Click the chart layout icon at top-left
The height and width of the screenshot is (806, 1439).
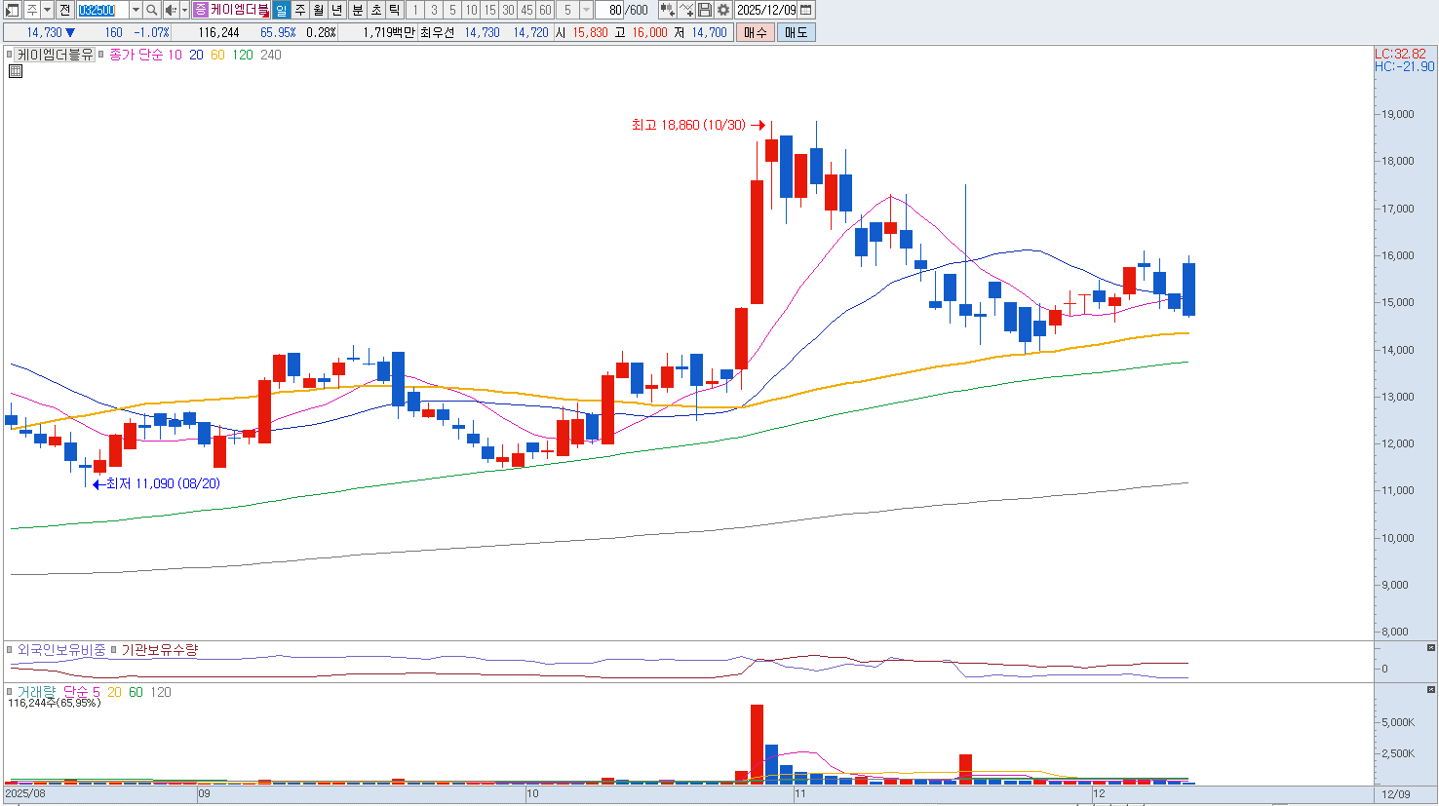coord(13,10)
